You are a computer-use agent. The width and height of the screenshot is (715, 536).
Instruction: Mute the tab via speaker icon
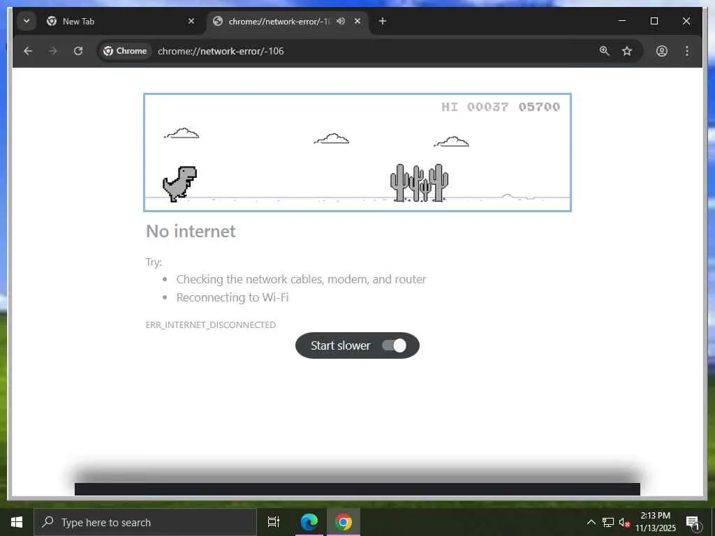tap(341, 21)
